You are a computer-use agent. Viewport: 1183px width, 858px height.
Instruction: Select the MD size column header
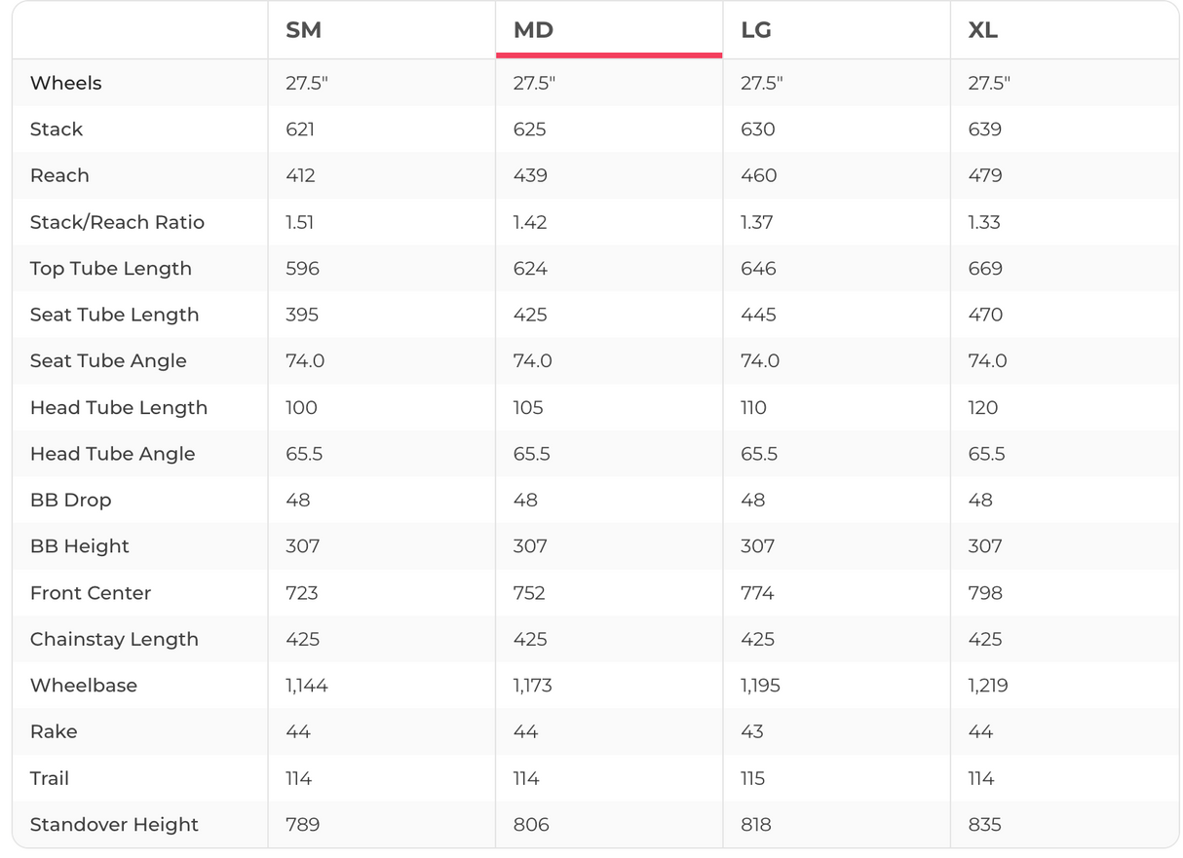[x=533, y=30]
